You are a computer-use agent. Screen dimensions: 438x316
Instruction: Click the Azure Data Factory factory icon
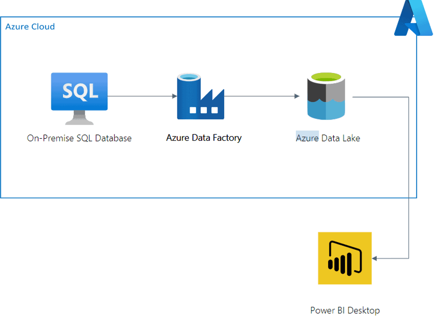[x=201, y=96]
